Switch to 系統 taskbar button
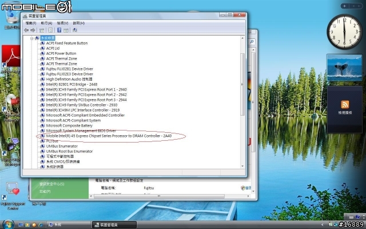This screenshot has width=366, height=229. [x=67, y=225]
